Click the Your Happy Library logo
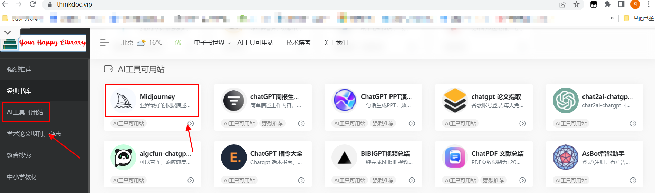 pos(44,43)
